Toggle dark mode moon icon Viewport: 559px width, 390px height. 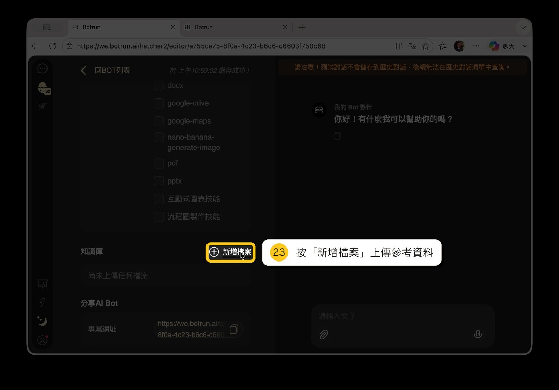[x=42, y=321]
